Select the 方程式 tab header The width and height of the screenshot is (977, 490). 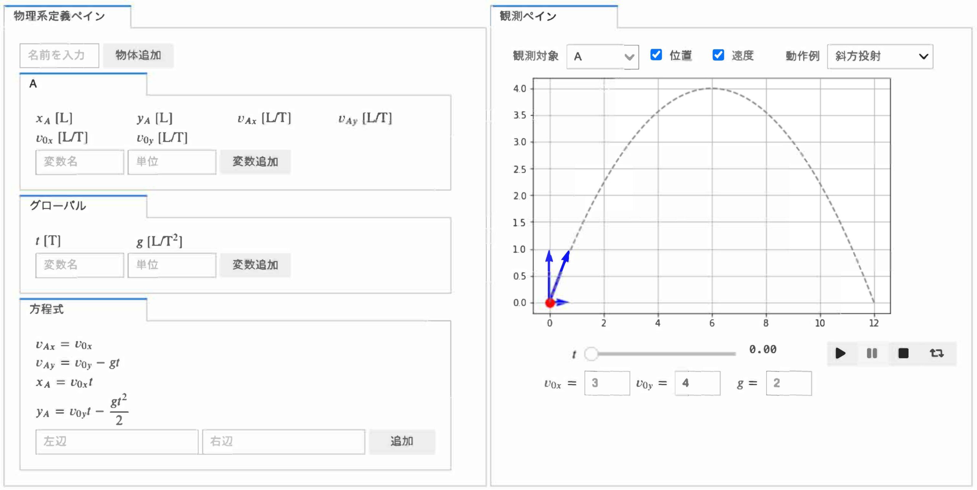(x=83, y=309)
